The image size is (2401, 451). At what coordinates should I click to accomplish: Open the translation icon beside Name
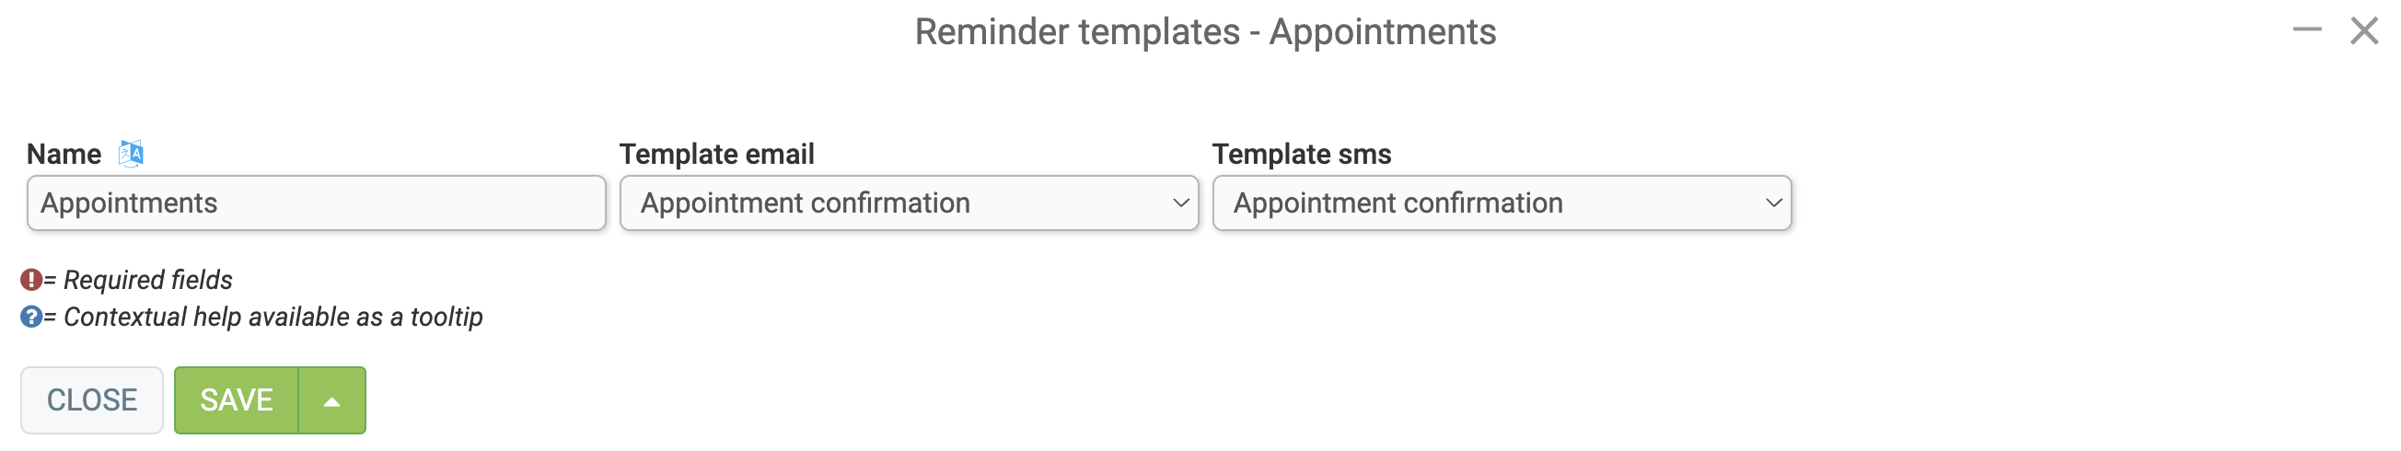click(132, 153)
